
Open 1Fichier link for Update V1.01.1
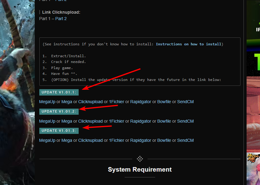(116, 102)
